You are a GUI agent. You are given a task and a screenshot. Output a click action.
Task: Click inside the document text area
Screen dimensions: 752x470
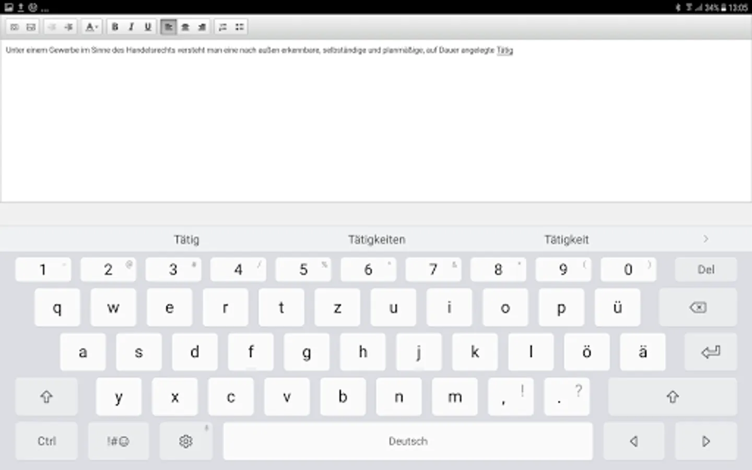pyautogui.click(x=376, y=121)
